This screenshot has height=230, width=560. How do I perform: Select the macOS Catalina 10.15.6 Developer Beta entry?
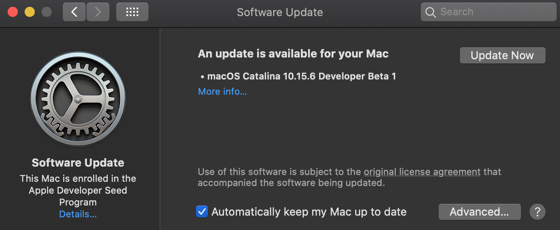point(301,77)
